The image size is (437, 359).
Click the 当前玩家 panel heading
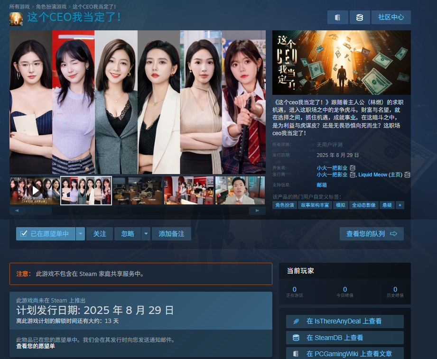300,271
